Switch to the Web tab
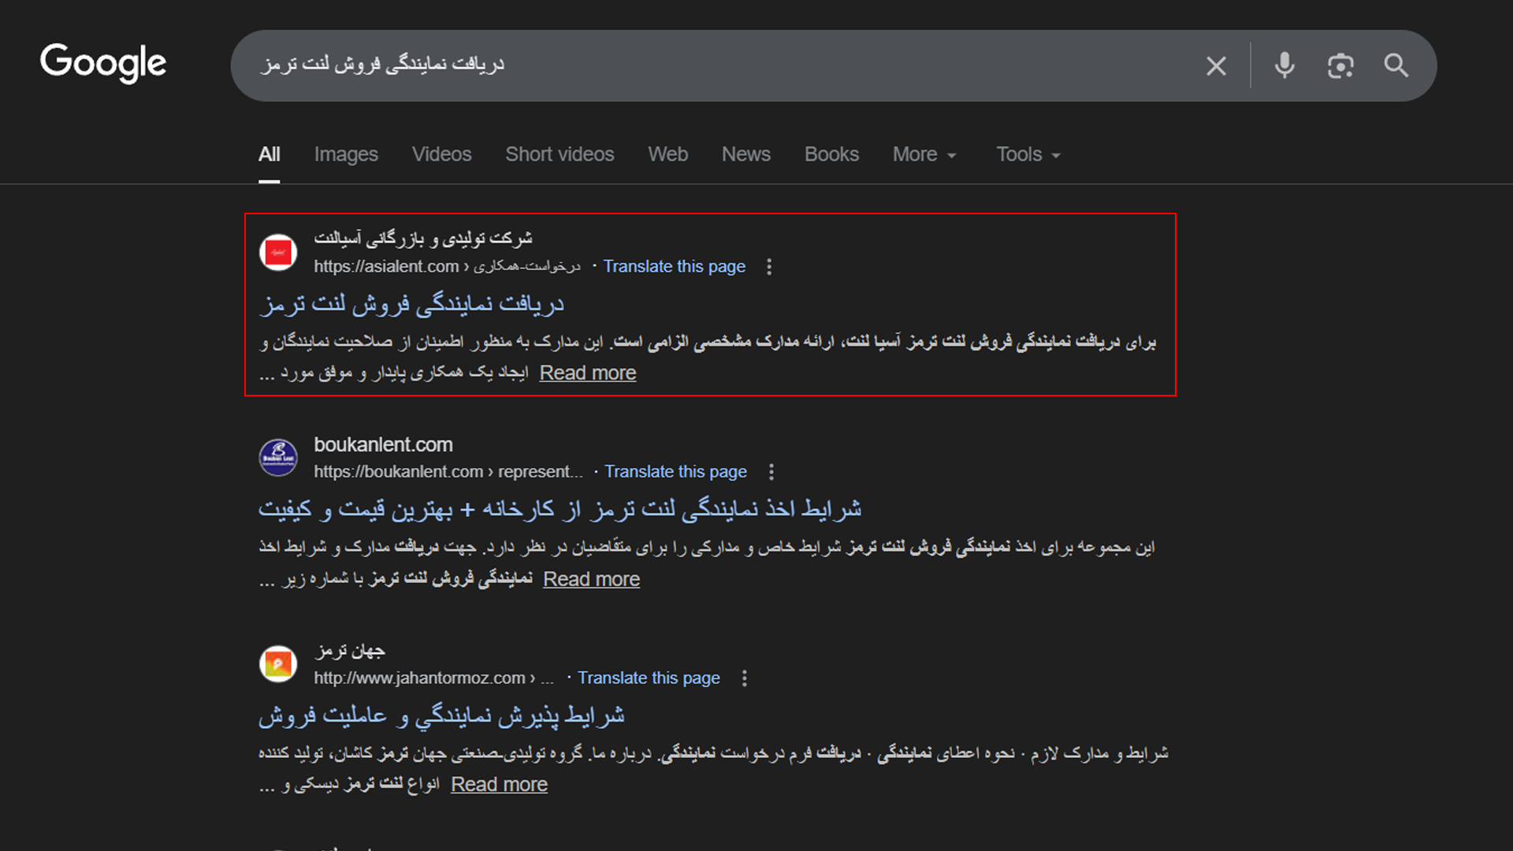1513x851 pixels. coord(668,154)
